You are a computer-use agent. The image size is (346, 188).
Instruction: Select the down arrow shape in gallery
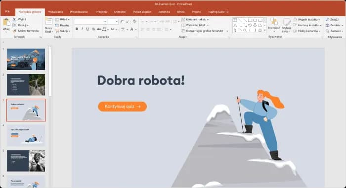click(255, 25)
